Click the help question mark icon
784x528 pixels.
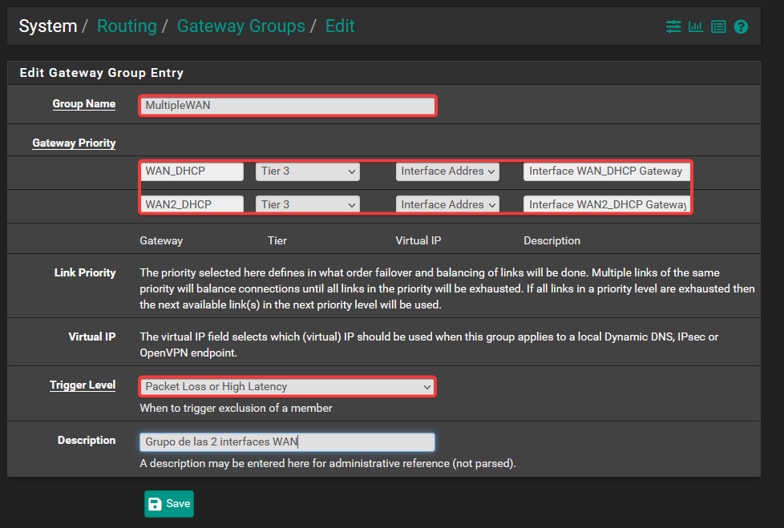[x=741, y=26]
